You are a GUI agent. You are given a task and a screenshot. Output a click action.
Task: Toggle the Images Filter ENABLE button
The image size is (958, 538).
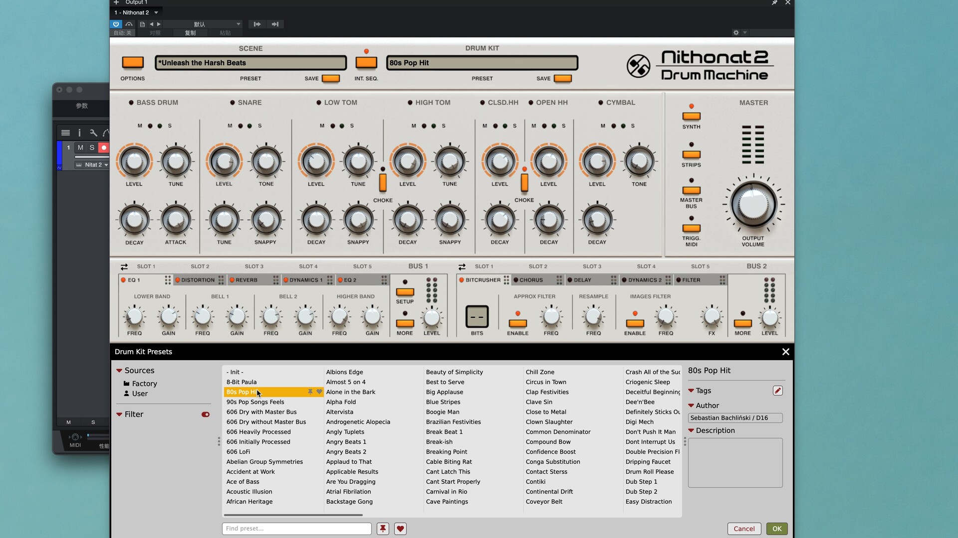pos(635,323)
